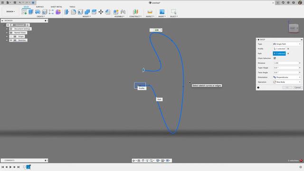
Task: Clear the Path selection with its X
Action: pyautogui.click(x=288, y=54)
